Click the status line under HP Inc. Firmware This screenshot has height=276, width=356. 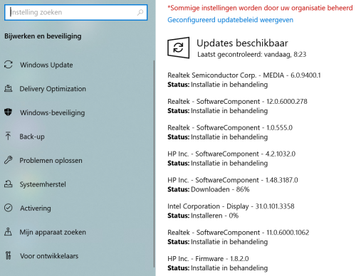click(218, 268)
